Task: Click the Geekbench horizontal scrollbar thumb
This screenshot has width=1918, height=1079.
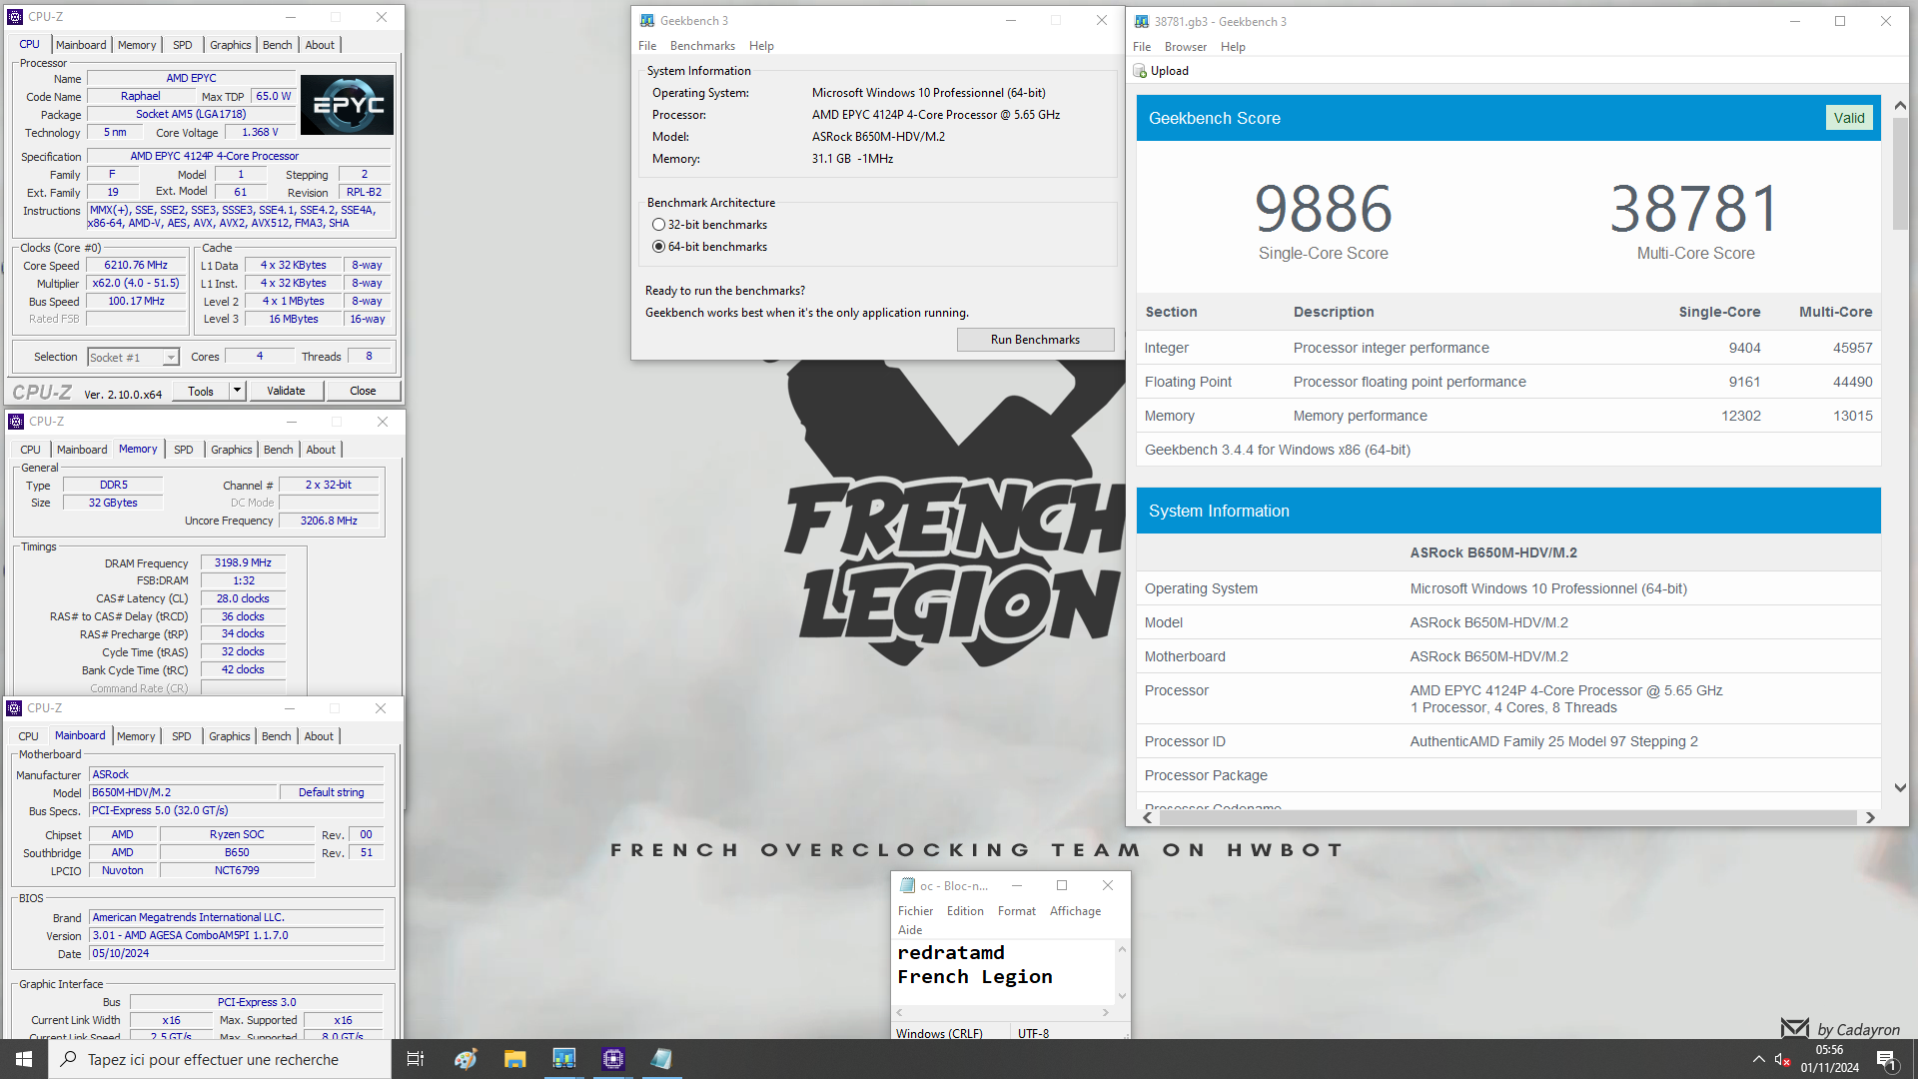Action: click(x=1508, y=817)
